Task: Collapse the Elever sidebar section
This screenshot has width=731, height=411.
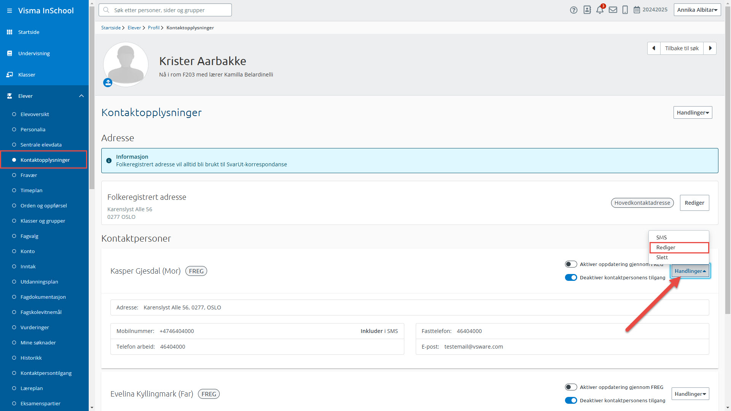Action: click(x=81, y=96)
